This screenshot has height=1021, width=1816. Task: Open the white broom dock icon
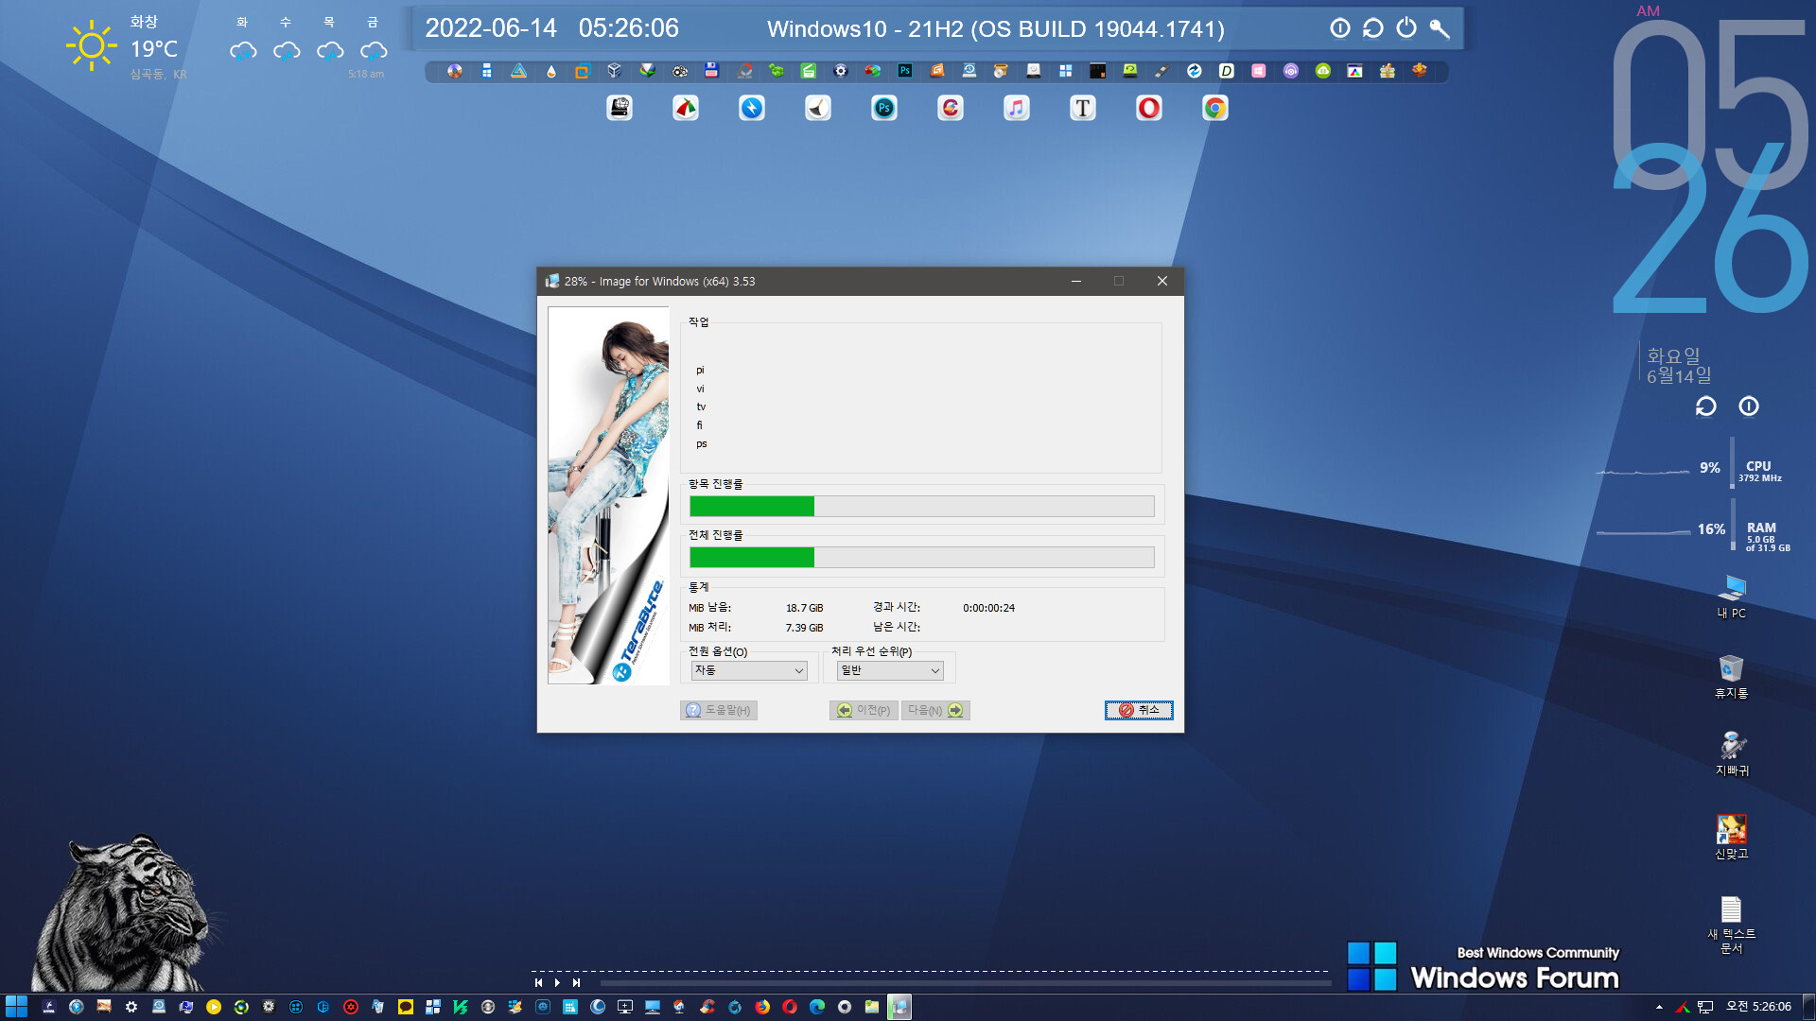tap(818, 108)
